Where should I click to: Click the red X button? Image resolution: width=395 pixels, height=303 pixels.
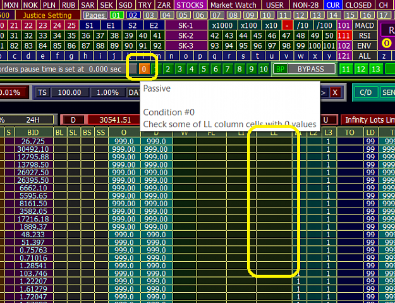point(335,92)
